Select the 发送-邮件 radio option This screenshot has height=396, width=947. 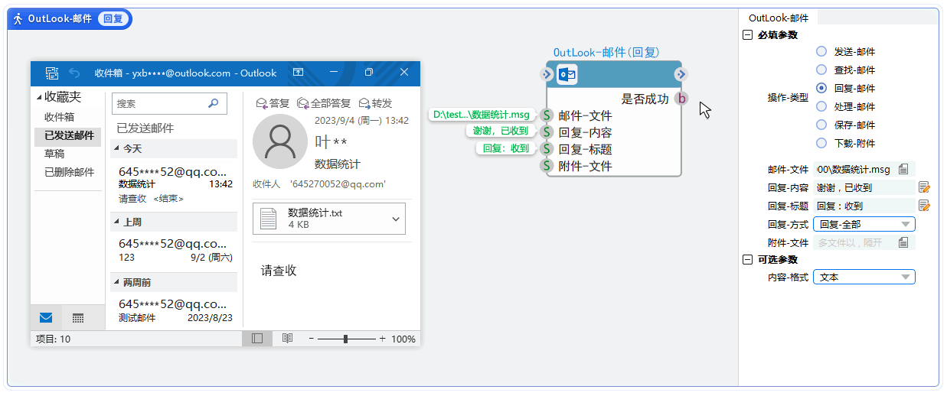point(821,51)
